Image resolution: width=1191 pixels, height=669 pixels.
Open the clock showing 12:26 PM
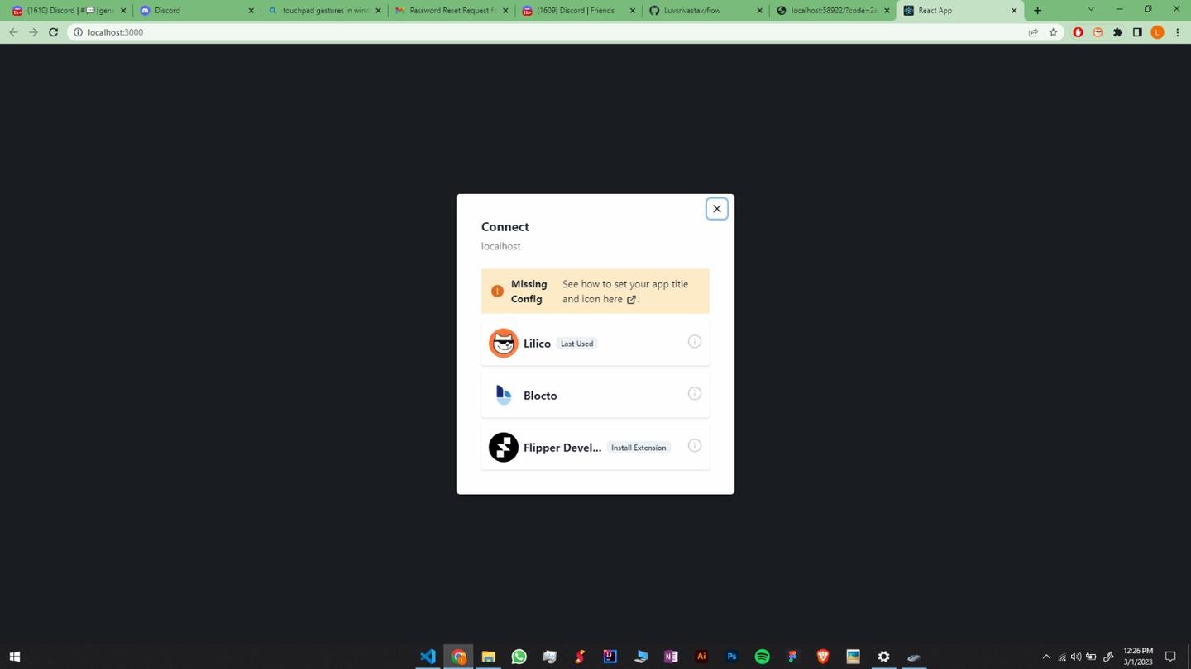pos(1138,657)
